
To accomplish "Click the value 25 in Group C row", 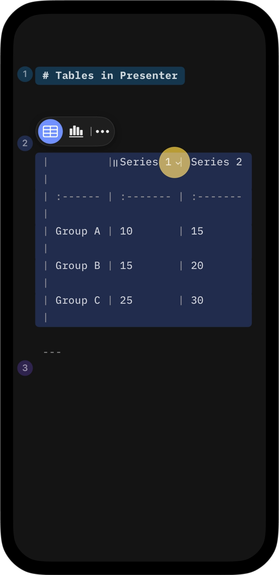I will (x=126, y=300).
